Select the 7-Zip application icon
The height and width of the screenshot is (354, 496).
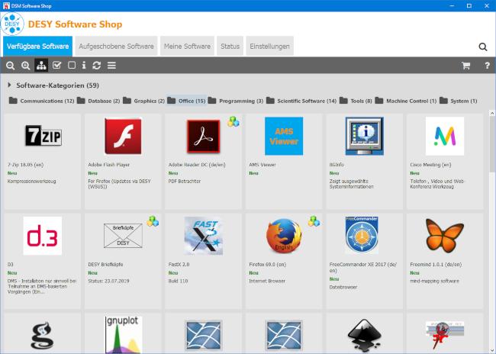pyautogui.click(x=43, y=136)
